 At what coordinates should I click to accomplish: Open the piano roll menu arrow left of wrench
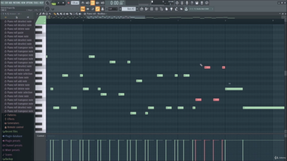pyautogui.click(x=37, y=14)
